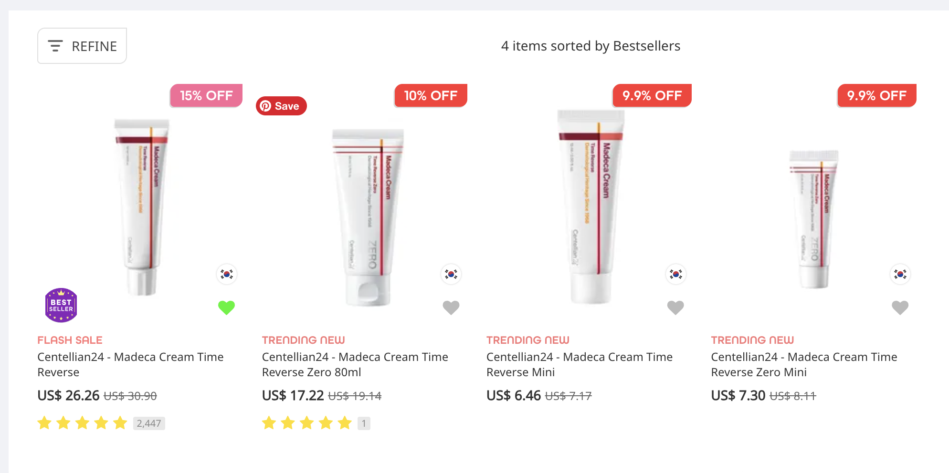Screen dimensions: 949x473
Task: Add Time Reverse Zero 80ml to wishlist
Action: point(451,308)
